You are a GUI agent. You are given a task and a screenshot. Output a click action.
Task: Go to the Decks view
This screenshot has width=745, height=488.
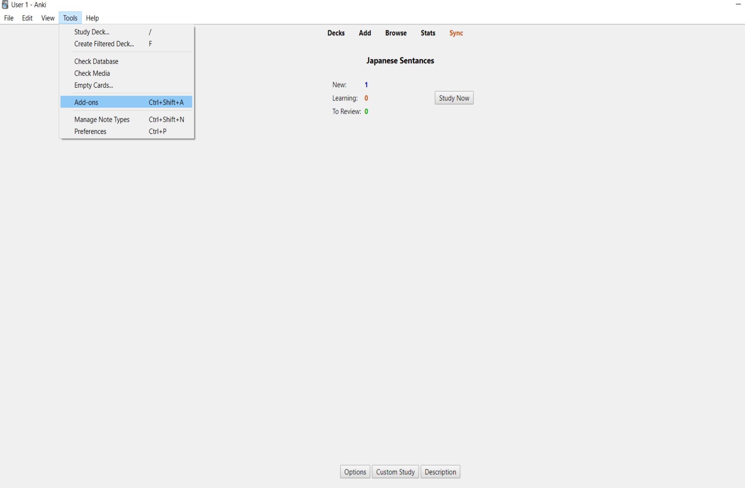[336, 33]
